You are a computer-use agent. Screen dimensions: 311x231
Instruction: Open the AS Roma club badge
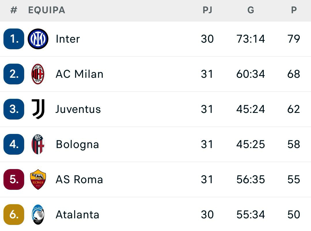(38, 179)
